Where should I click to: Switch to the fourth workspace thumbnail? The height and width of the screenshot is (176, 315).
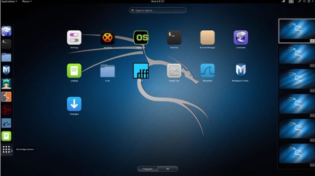click(297, 104)
